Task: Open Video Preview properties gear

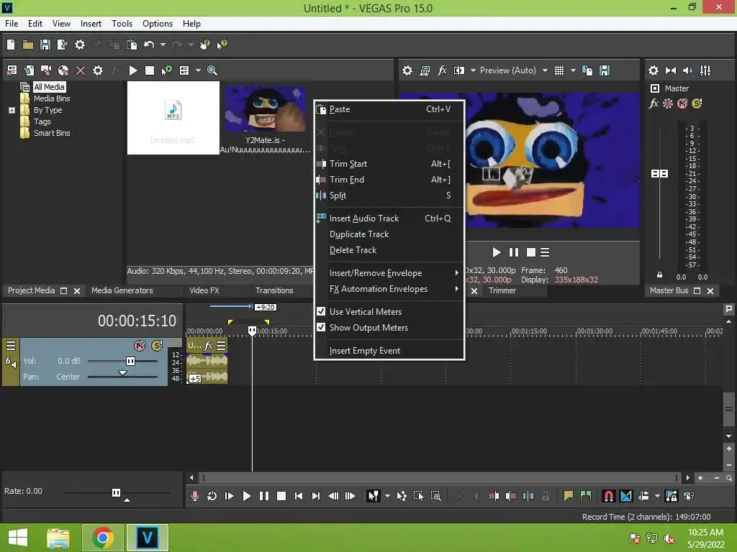Action: 407,70
